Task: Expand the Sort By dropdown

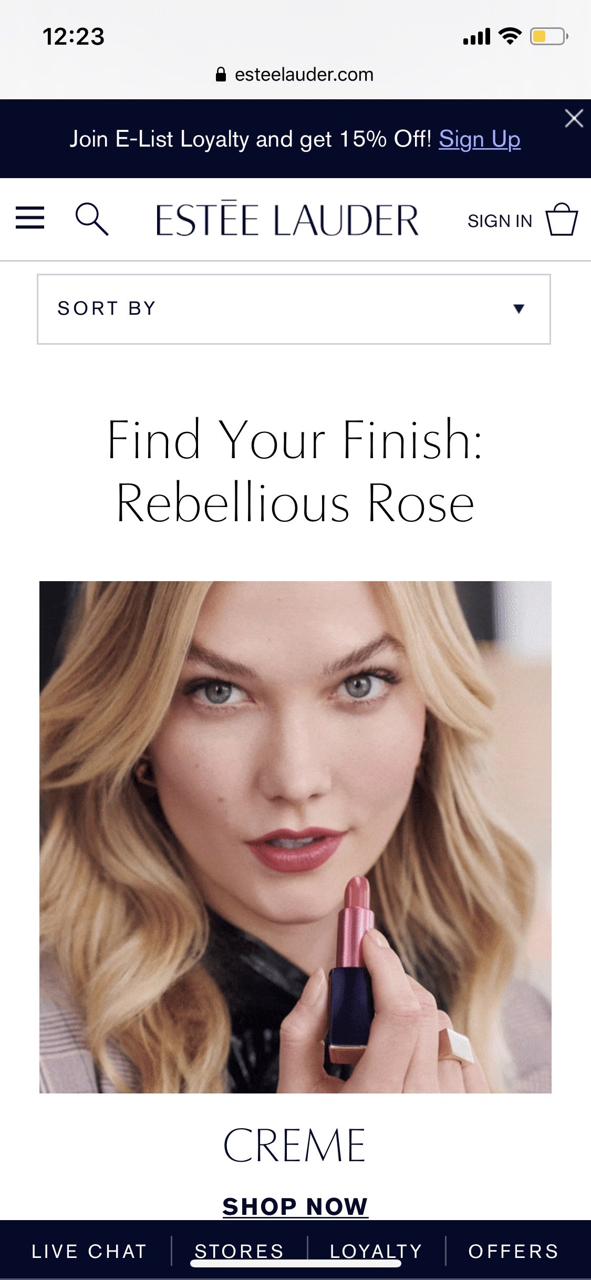Action: coord(294,309)
